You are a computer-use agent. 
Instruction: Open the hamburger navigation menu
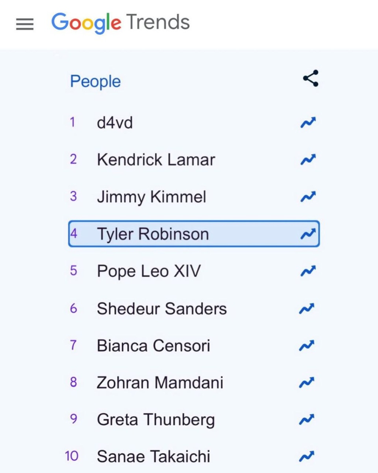tap(25, 24)
